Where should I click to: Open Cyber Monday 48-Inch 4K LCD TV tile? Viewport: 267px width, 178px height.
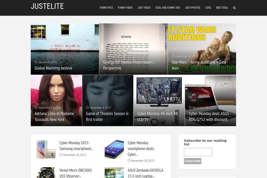click(x=159, y=101)
